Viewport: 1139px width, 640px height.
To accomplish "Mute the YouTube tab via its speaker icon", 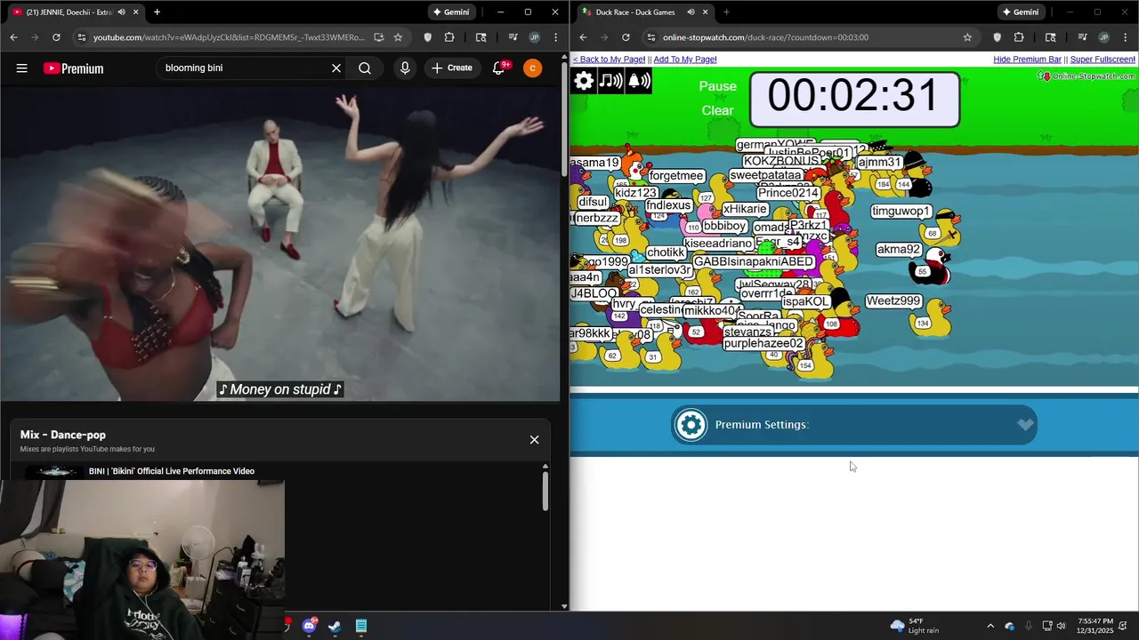I will click(x=121, y=12).
